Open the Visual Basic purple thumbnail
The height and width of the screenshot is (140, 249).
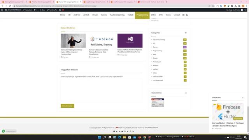pos(130,40)
